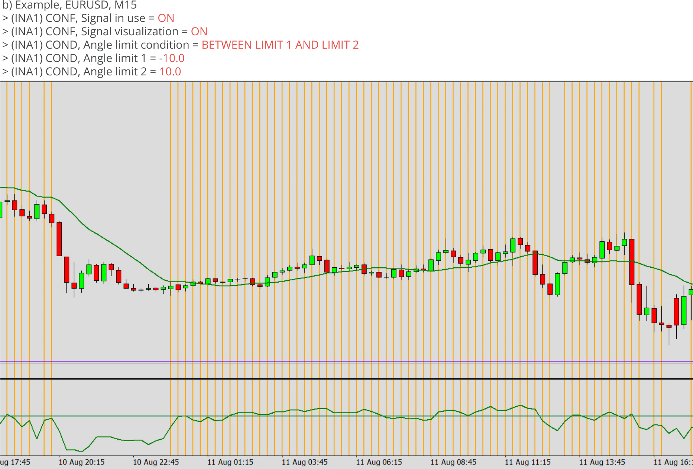Click the "(INA1) COND, Angle limit condition" label
The image size is (693, 469).
[x=100, y=45]
